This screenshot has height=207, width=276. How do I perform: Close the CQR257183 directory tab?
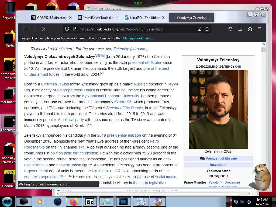[70, 18]
